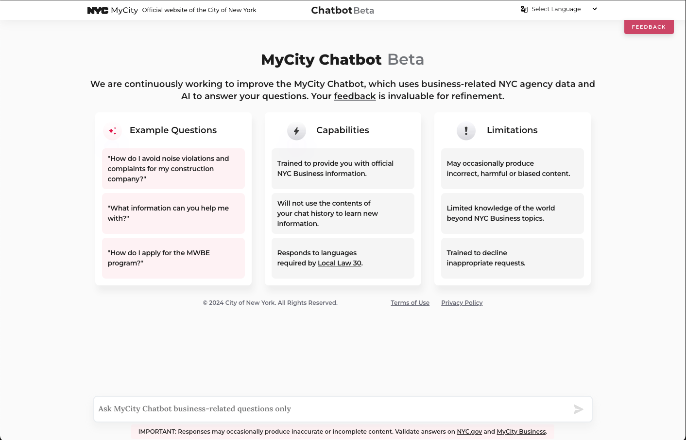Open the Privacy Policy page
The image size is (686, 440).
click(x=462, y=302)
